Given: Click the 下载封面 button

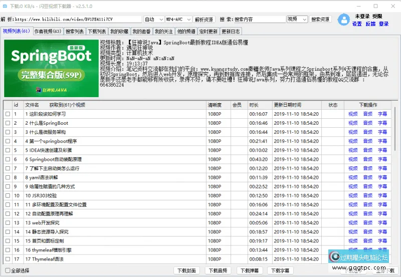Looking at the screenshot, I should 186,270.
